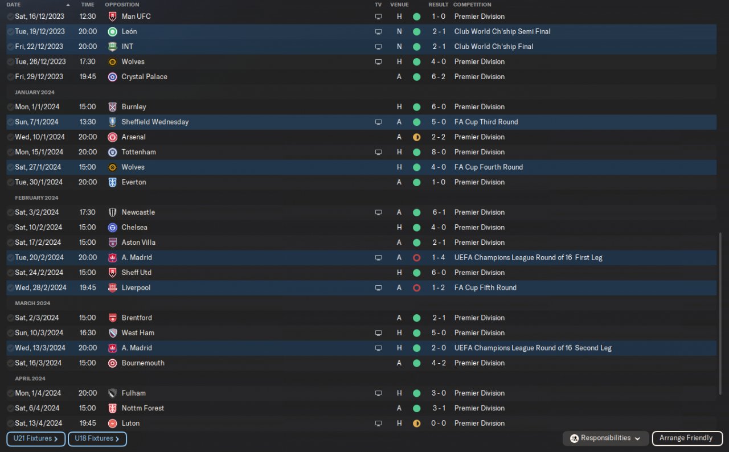
Task: Sort fixtures by the Opposition column header
Action: point(122,5)
